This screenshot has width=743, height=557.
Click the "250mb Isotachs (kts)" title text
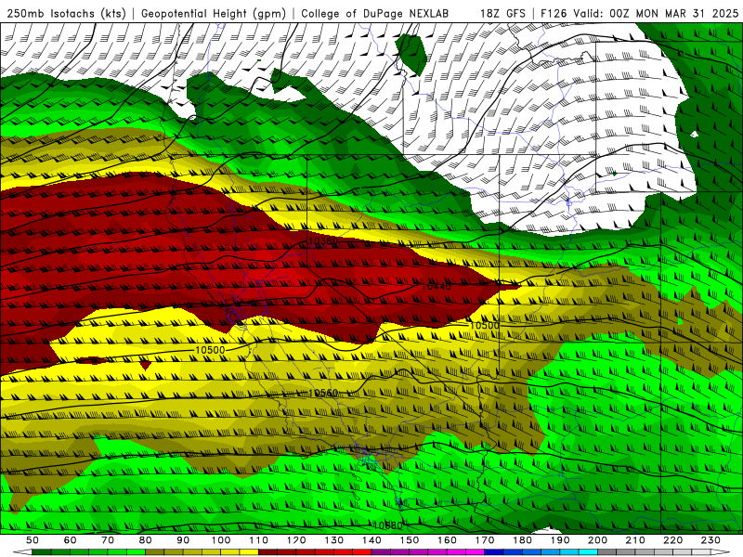pyautogui.click(x=66, y=14)
